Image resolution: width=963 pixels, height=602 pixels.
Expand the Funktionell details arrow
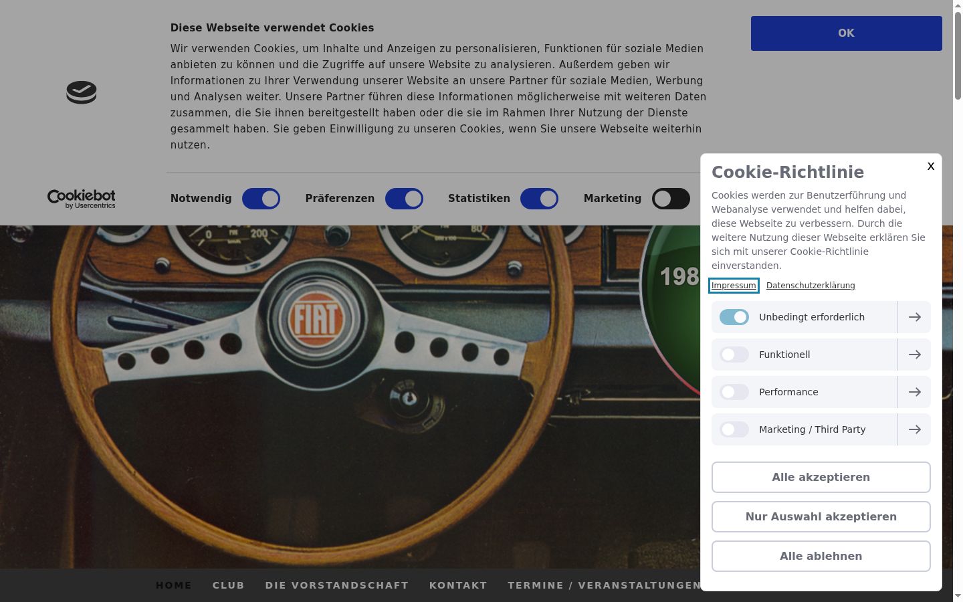point(914,355)
